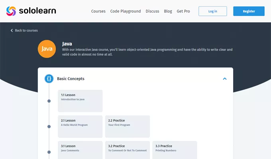271x159 pixels.
Task: Click the Log in button
Action: click(212, 11)
